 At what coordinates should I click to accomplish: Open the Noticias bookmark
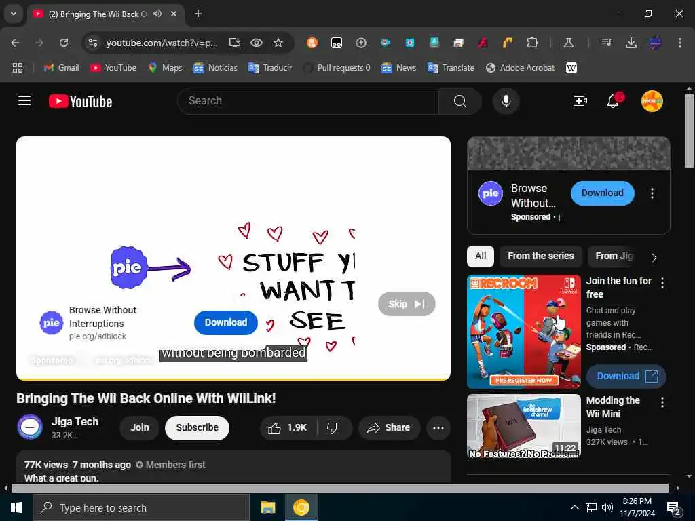(215, 68)
